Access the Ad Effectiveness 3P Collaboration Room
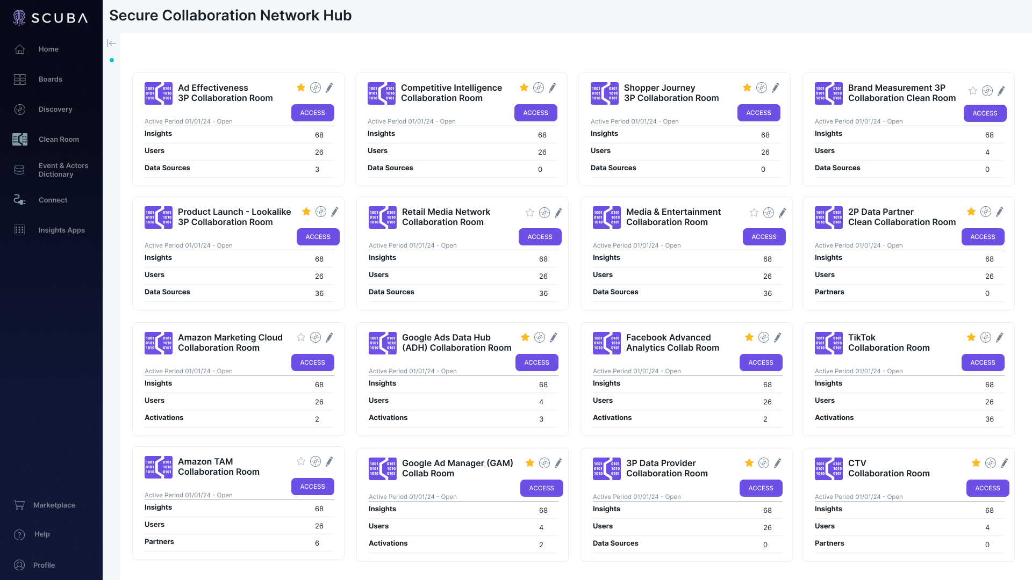Viewport: 1032px width, 580px height. tap(313, 113)
